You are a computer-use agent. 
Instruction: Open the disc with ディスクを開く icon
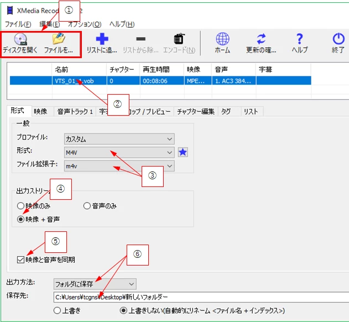(20, 39)
